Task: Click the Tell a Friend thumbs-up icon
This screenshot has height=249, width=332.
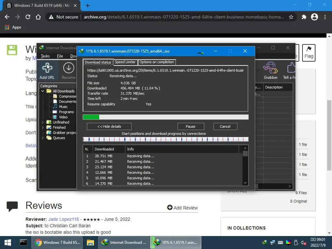Action: (x=291, y=68)
